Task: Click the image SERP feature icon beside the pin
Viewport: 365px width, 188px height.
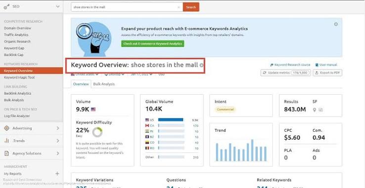Action: [320, 110]
